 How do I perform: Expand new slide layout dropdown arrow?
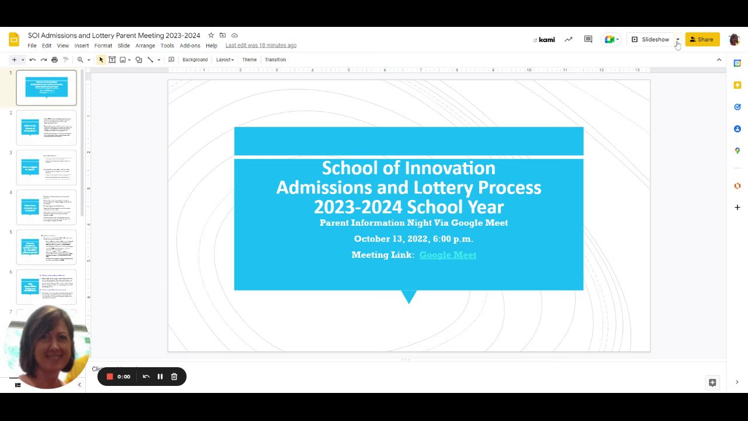pyautogui.click(x=23, y=60)
